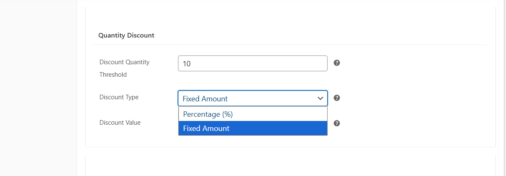506x176 pixels.
Task: Click help icon beside Discount Quantity Threshold
Action: [336, 63]
